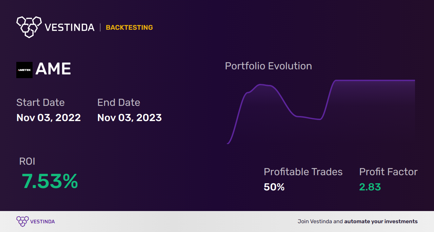Viewport: 434px width, 232px height.
Task: Click the VESTINDA footer wordmark text
Action: (x=42, y=222)
